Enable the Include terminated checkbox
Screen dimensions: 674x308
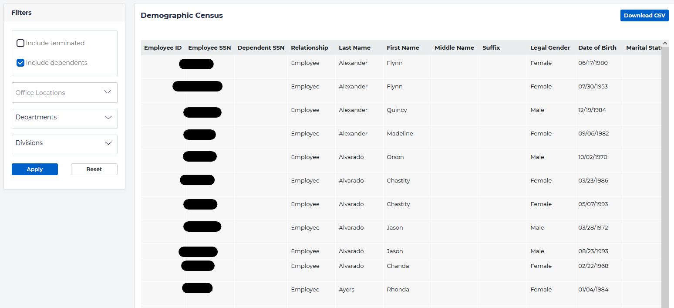[x=20, y=43]
